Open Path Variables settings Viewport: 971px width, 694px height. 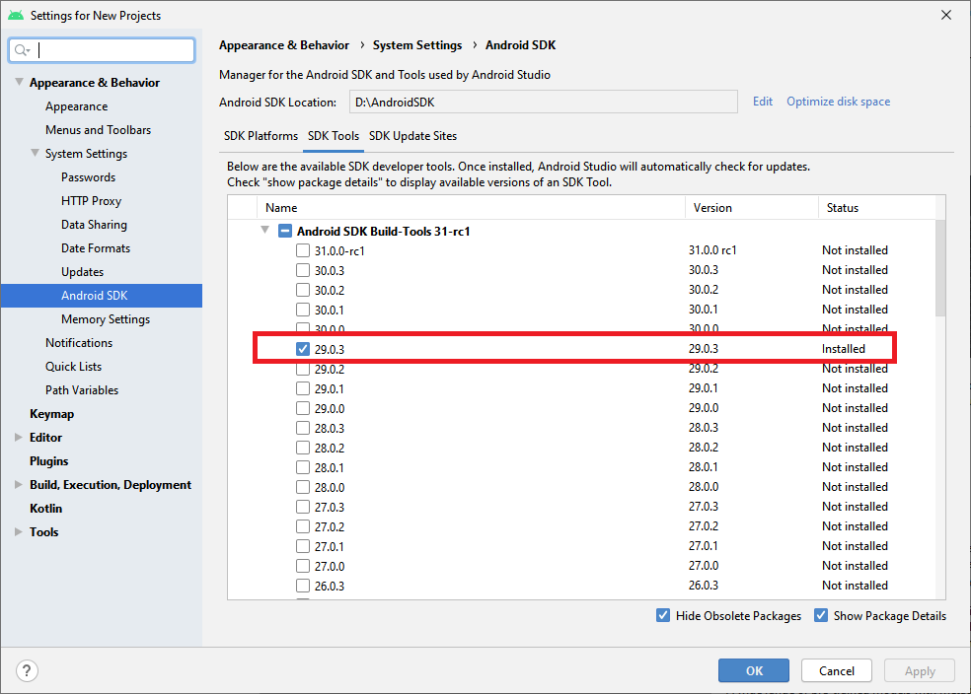pyautogui.click(x=82, y=390)
